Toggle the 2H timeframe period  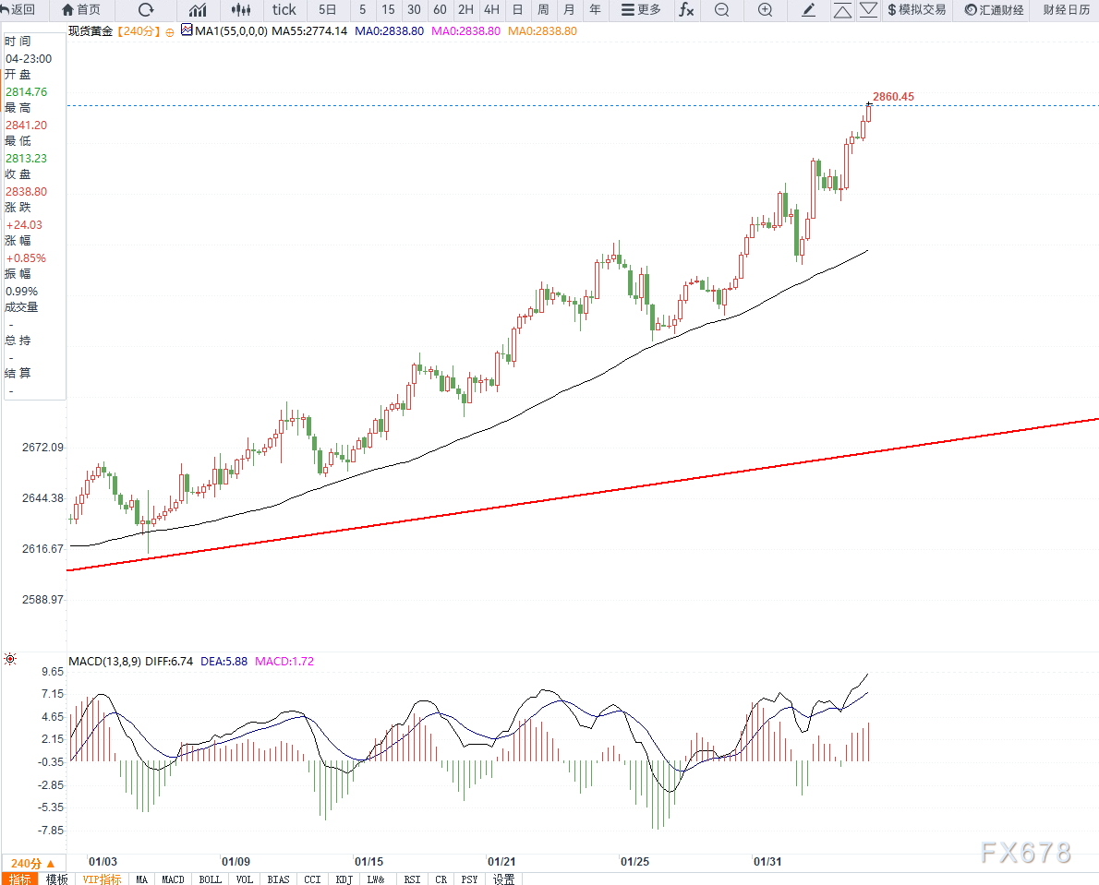point(465,9)
